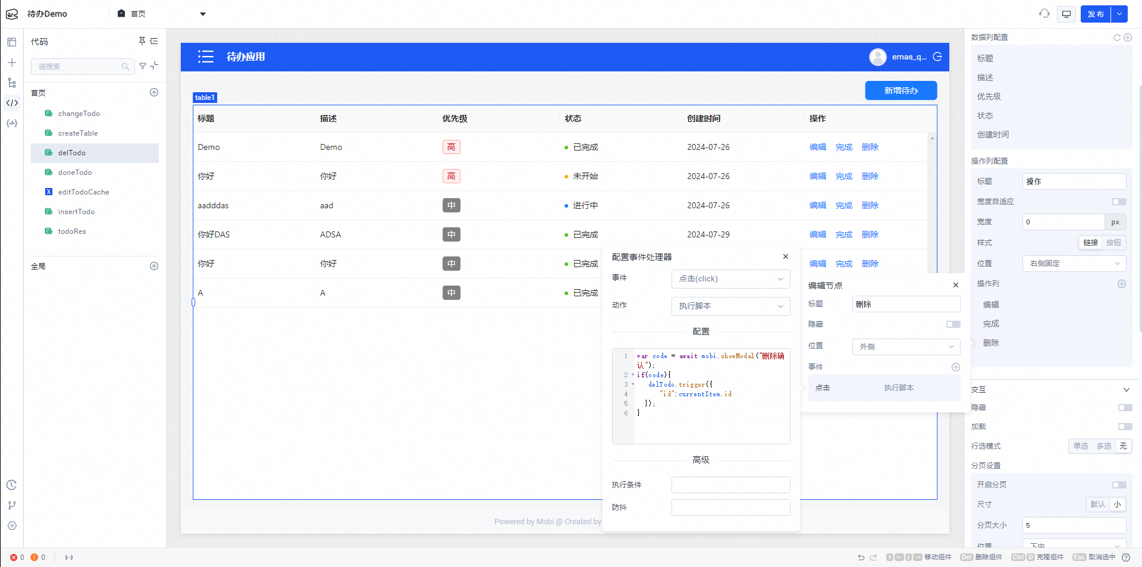Collapse the 交互 section
Viewport: 1142px width, 567px height.
coord(1126,390)
